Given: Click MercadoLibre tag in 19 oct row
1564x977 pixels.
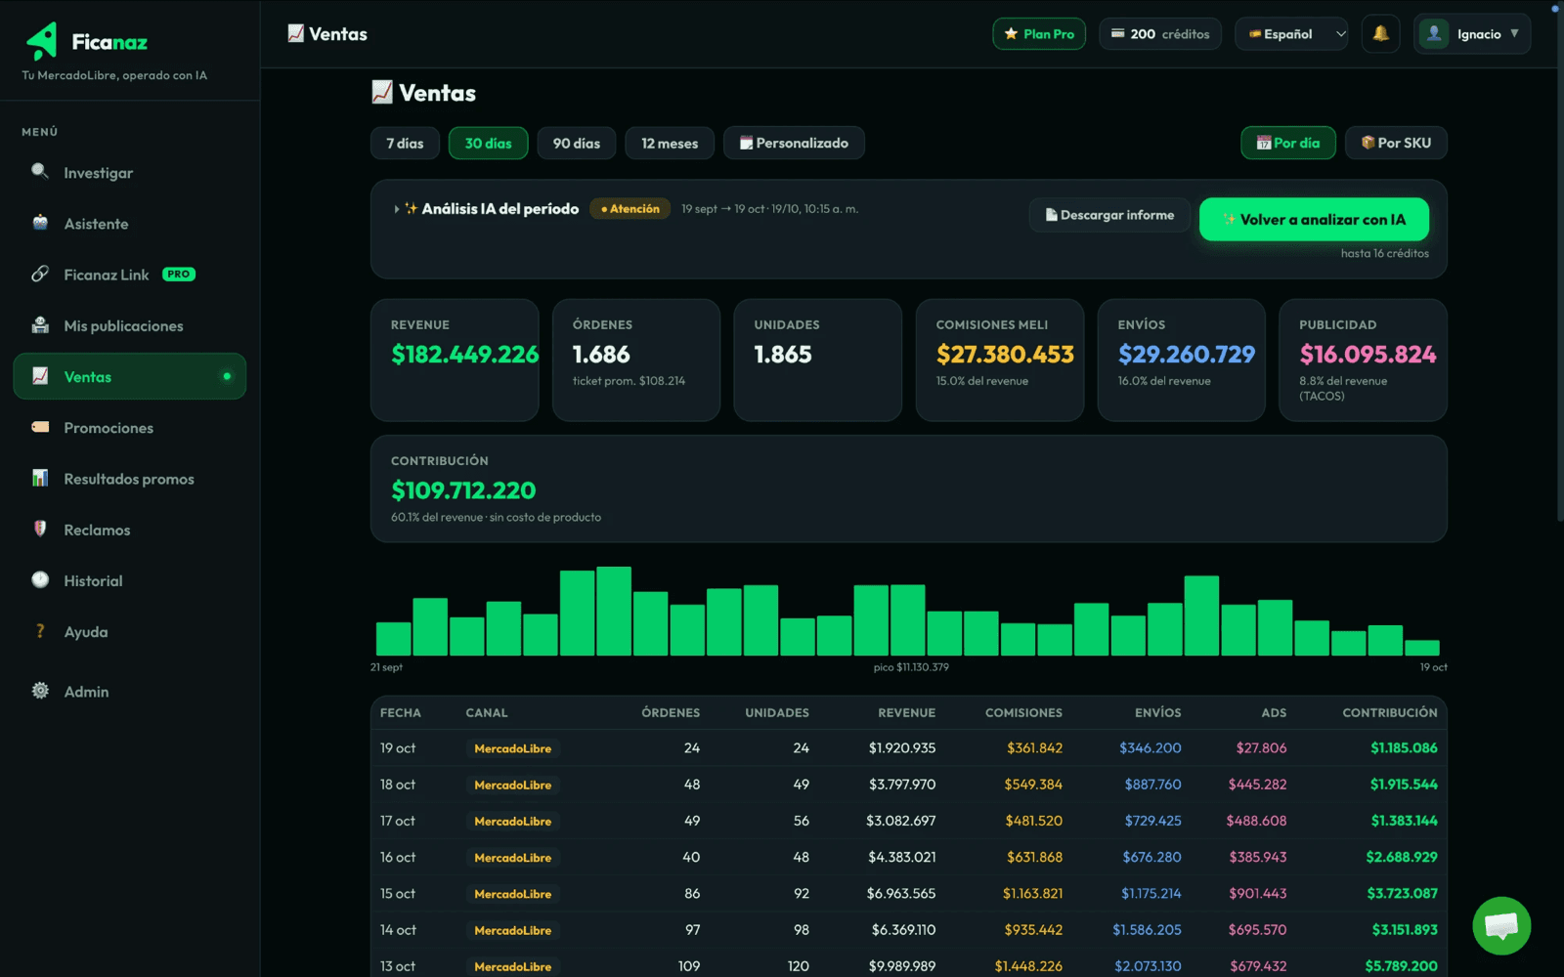Looking at the screenshot, I should [x=513, y=748].
